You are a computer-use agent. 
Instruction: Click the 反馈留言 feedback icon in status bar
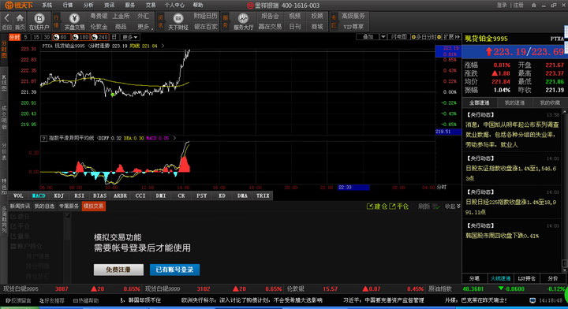pyautogui.click(x=8, y=300)
